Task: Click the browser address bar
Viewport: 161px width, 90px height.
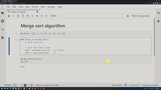Action: click(76, 3)
